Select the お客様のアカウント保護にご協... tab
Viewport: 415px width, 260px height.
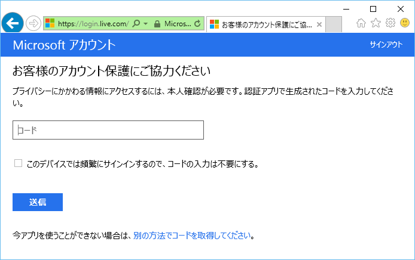point(266,24)
